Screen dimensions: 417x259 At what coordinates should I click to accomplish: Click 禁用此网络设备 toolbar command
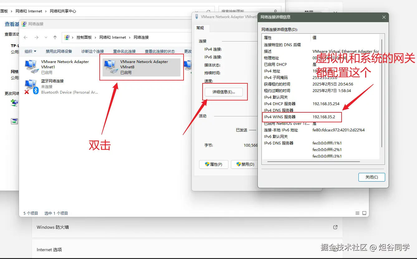59,51
